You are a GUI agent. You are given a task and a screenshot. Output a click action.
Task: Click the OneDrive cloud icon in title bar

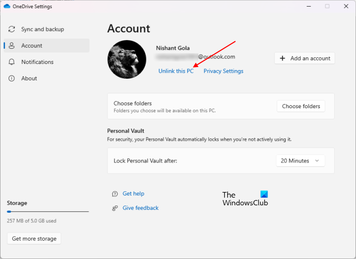click(x=7, y=7)
